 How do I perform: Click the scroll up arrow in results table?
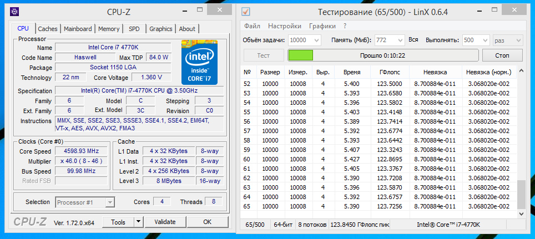tap(520, 70)
